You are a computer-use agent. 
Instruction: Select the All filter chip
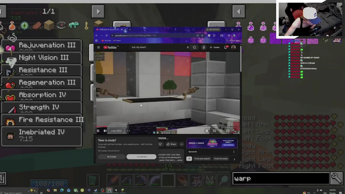tap(189, 159)
